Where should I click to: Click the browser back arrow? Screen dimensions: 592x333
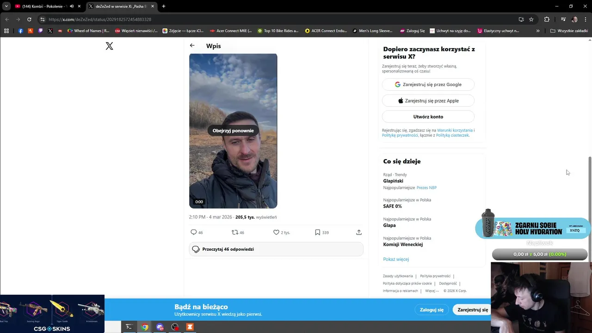(x=7, y=19)
